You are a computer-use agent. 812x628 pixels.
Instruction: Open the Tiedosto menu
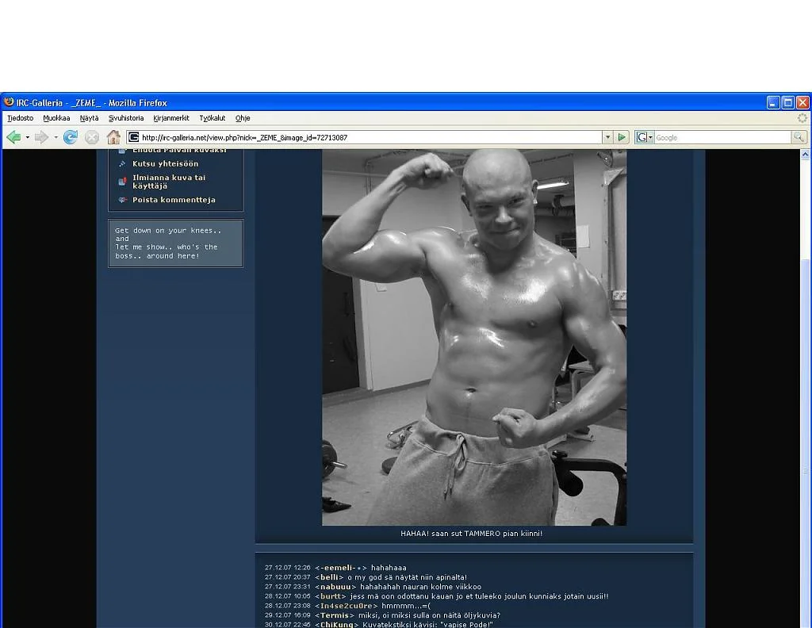click(x=21, y=118)
